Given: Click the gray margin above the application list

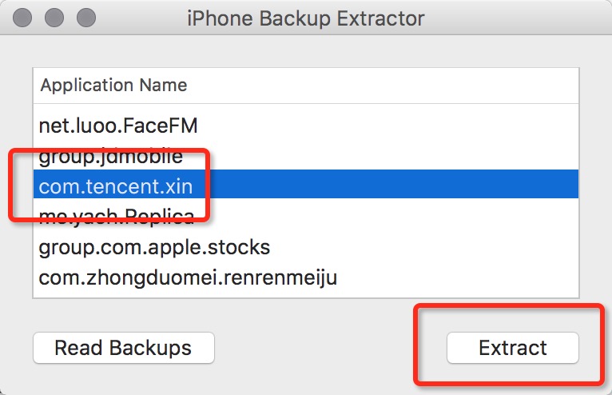Looking at the screenshot, I should pos(306,51).
